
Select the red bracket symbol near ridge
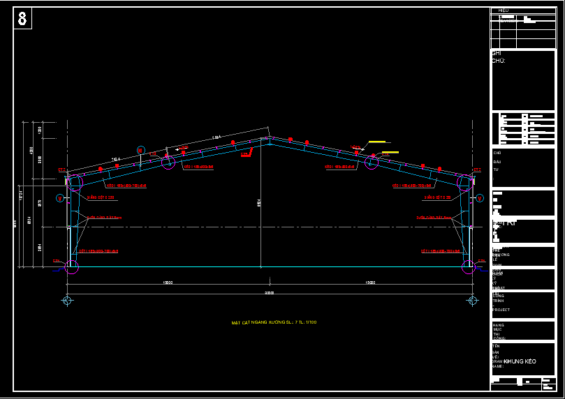point(247,153)
